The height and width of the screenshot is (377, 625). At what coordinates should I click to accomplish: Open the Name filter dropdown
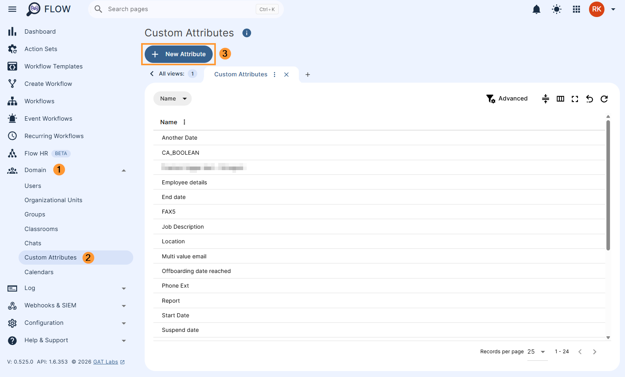point(172,99)
